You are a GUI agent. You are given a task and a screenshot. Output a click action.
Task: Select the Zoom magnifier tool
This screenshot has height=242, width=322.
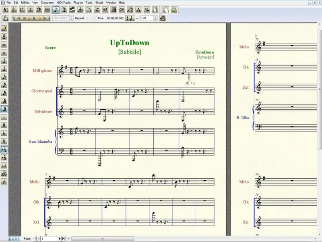(x=174, y=10)
